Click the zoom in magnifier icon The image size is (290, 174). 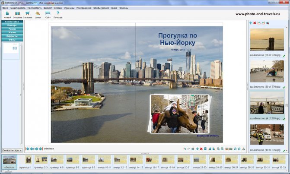[x=218, y=149]
